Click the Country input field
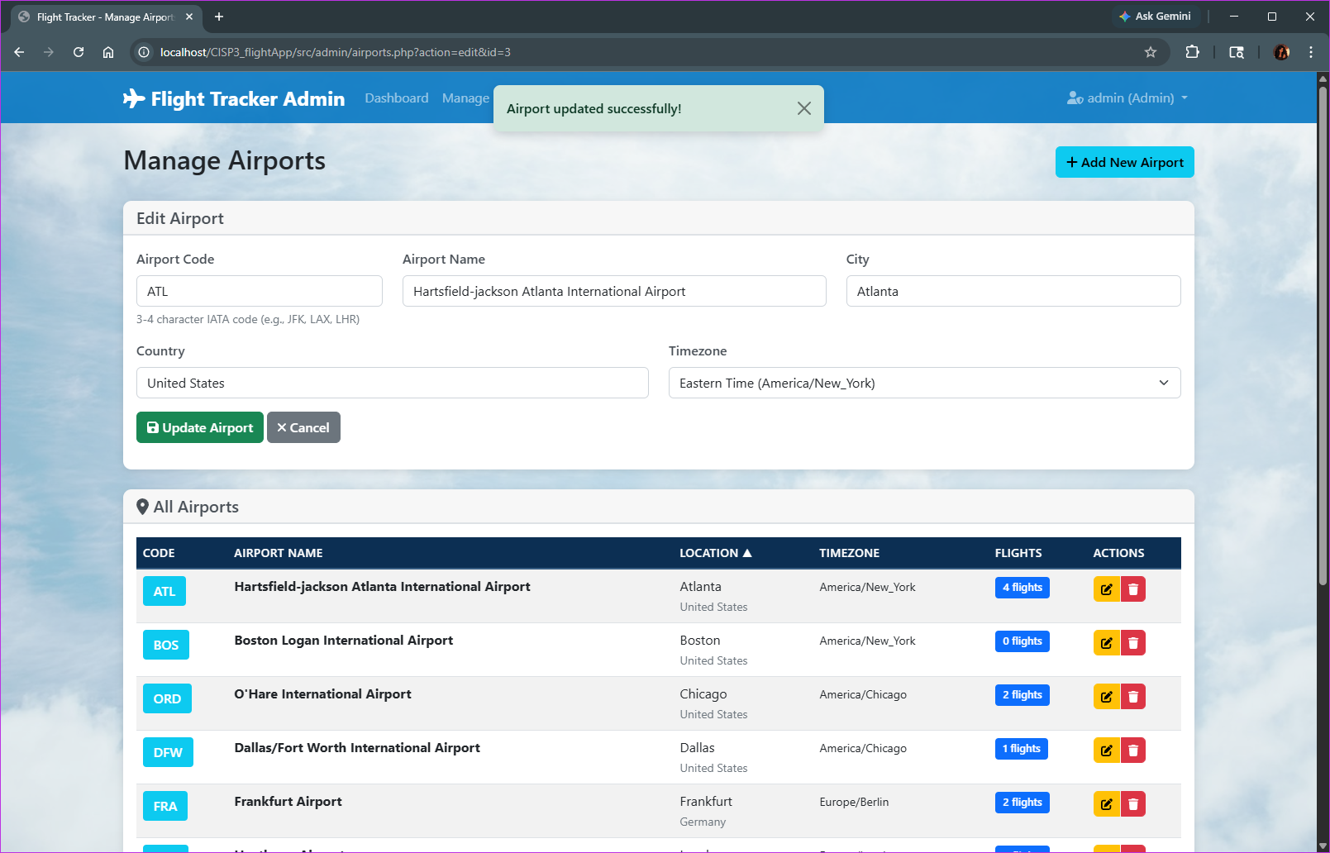This screenshot has height=853, width=1330. [392, 383]
